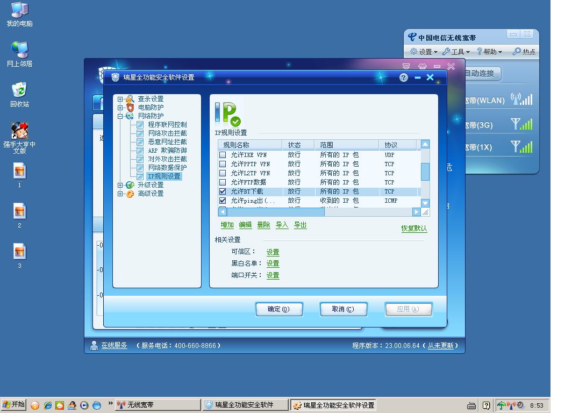Enable the 允许FTP数据 rule checkbox
Image resolution: width=572 pixels, height=413 pixels.
(223, 182)
